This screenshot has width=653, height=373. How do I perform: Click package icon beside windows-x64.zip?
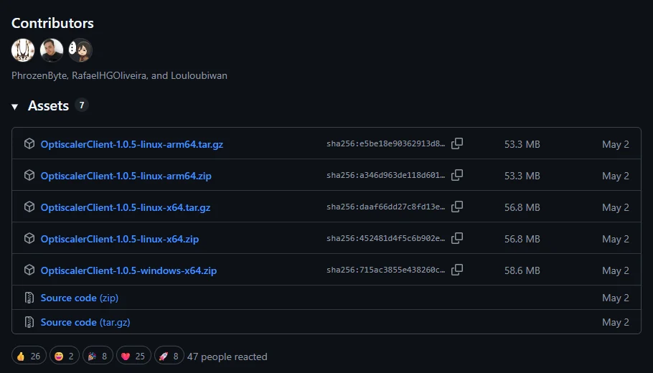tap(29, 270)
